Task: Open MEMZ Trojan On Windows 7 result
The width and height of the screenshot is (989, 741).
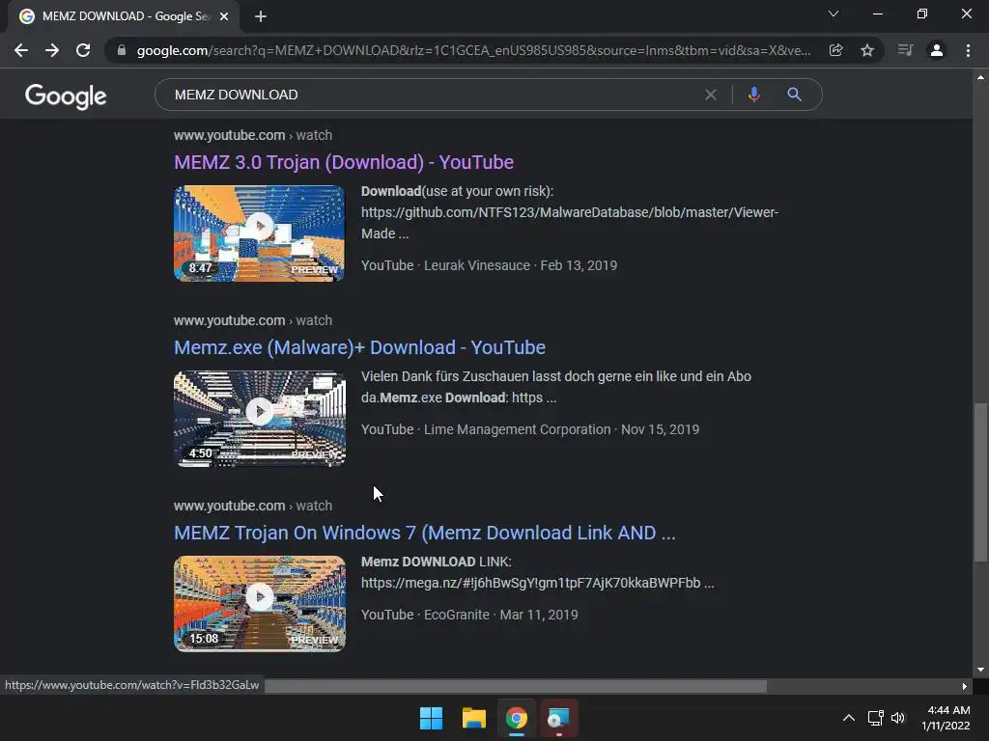Action: coord(425,533)
